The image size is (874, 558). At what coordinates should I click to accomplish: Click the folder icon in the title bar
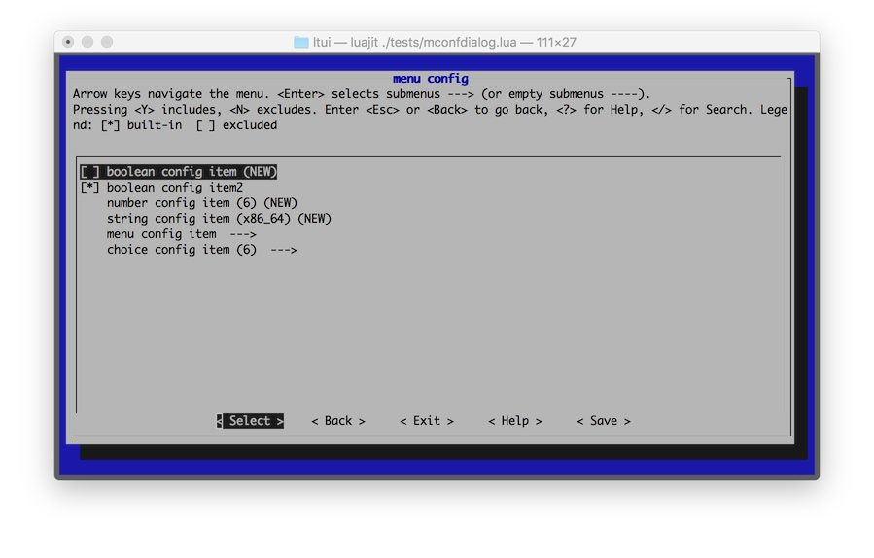tap(301, 42)
